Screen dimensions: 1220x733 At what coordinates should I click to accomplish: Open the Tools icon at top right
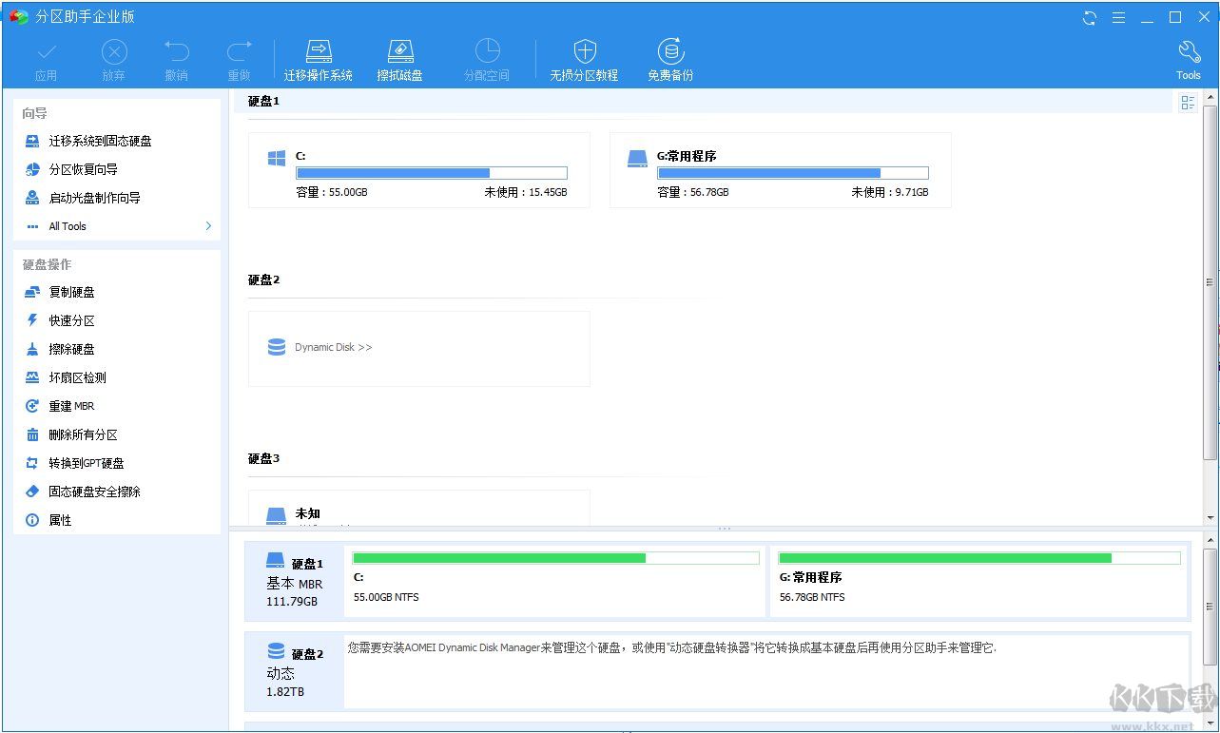point(1189,57)
